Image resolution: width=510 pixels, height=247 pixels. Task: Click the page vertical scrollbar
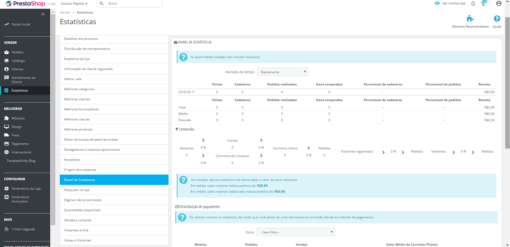[x=507, y=82]
